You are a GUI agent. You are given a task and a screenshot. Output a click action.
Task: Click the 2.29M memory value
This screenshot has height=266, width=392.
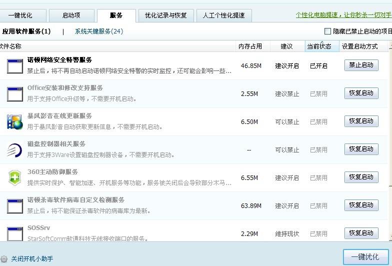[249, 234]
